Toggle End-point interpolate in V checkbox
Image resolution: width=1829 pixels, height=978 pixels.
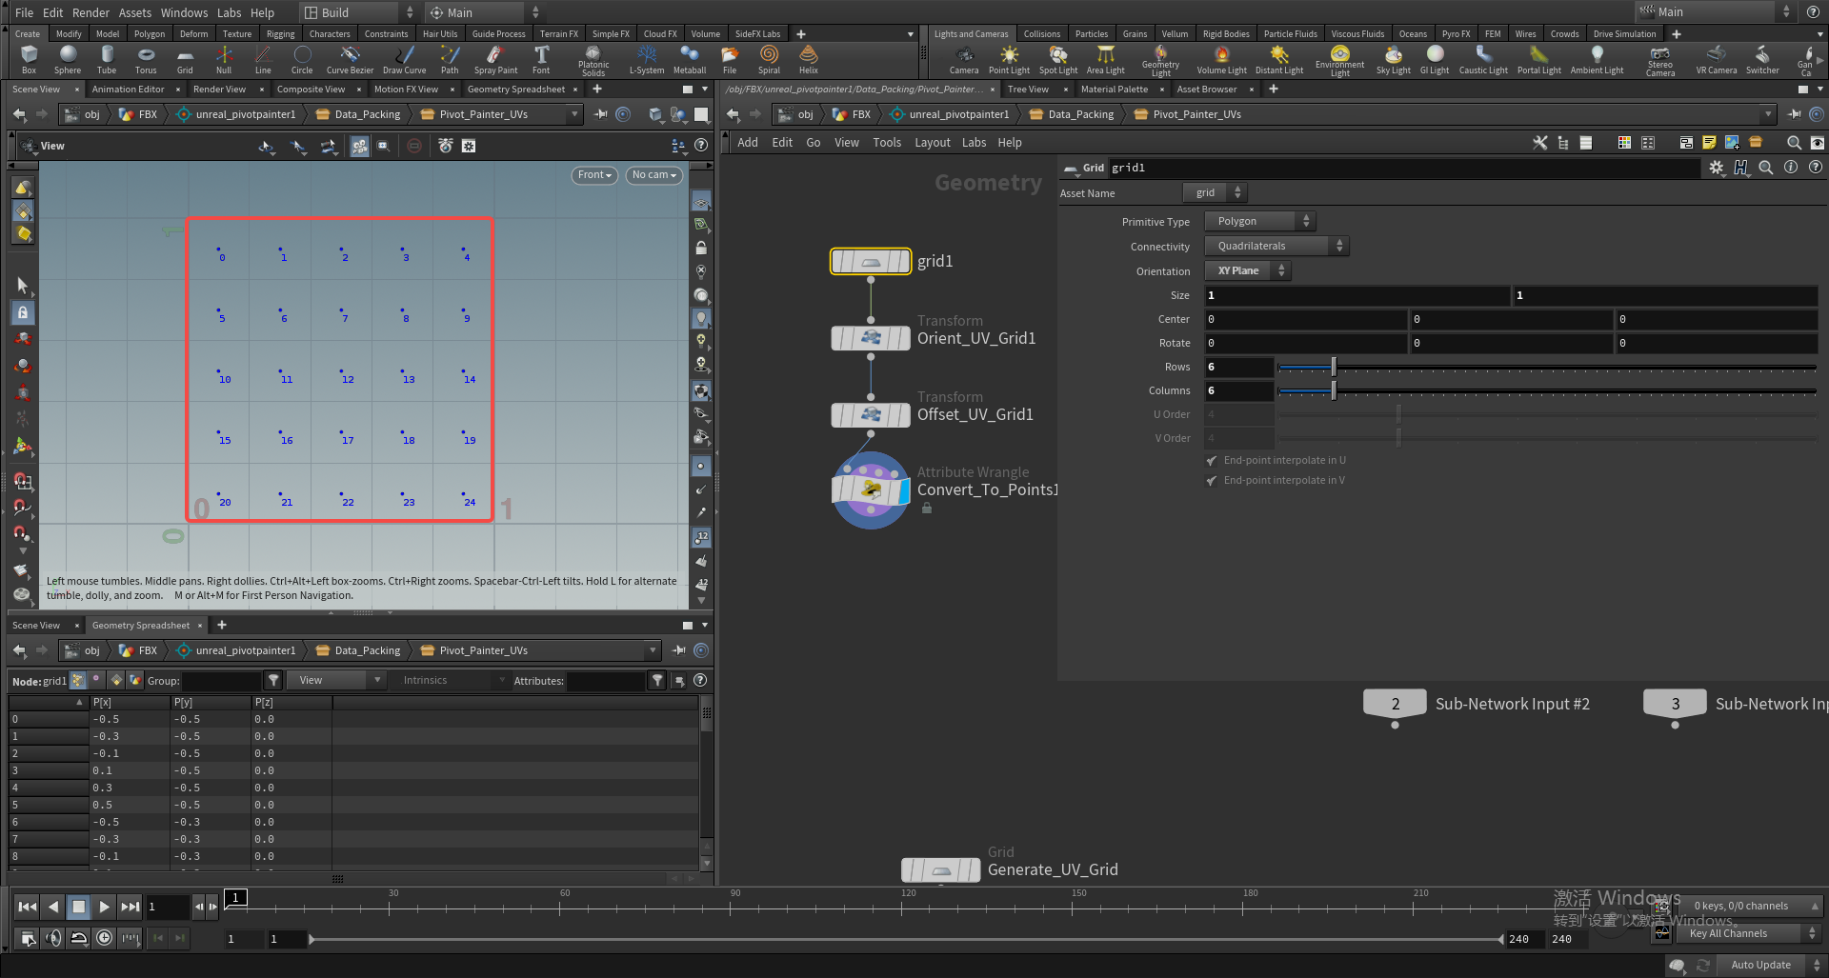tap(1212, 481)
